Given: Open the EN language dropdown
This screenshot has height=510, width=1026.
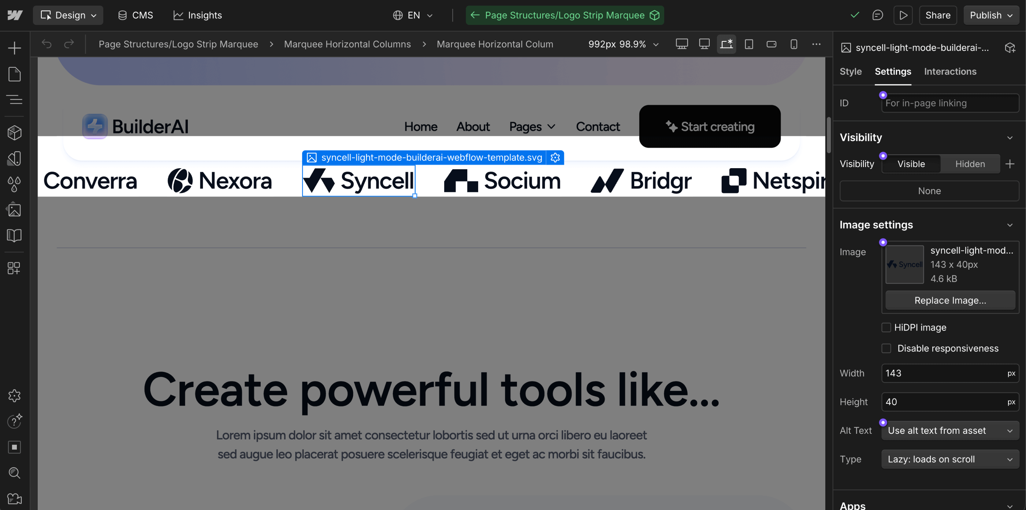Looking at the screenshot, I should (x=413, y=15).
